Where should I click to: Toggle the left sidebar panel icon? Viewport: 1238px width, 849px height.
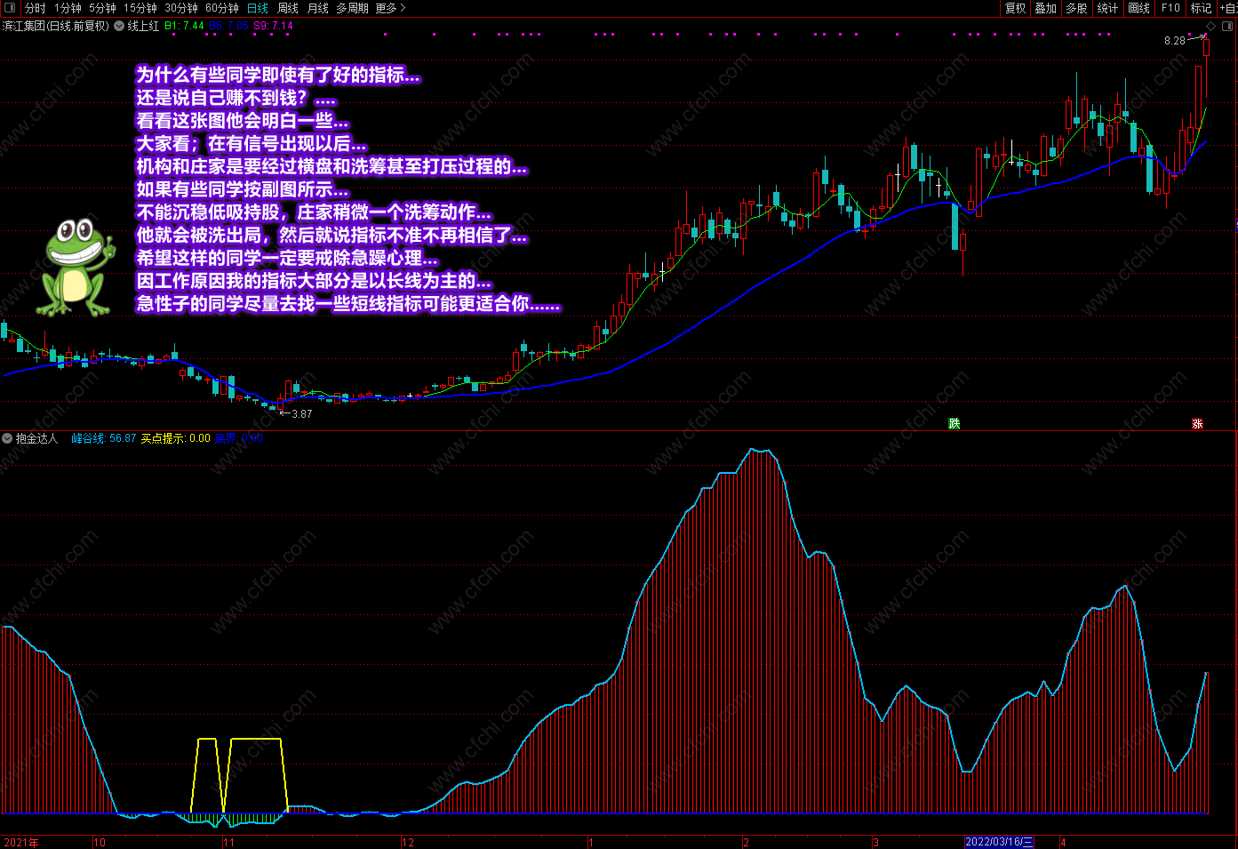(x=10, y=8)
